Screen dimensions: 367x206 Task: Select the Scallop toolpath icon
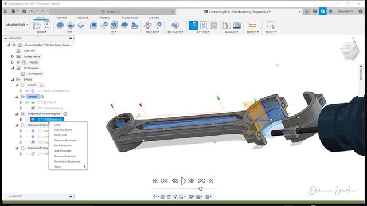135,25
